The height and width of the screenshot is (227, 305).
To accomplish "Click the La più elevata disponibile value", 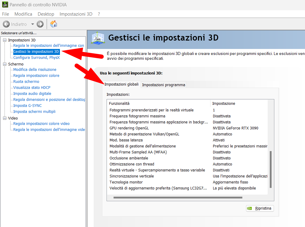I will tap(234, 188).
